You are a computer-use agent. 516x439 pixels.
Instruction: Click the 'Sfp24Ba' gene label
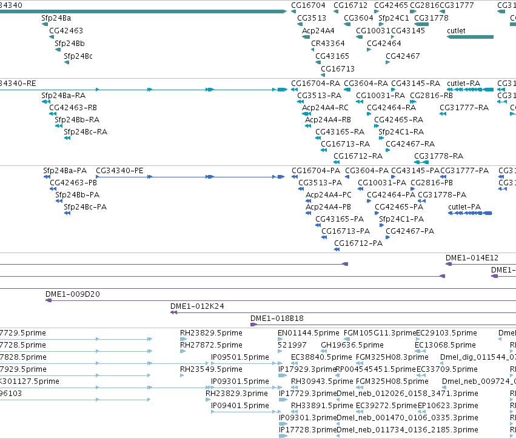tap(56, 18)
